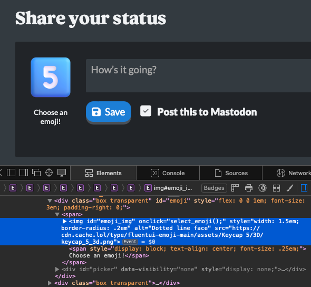The height and width of the screenshot is (287, 311).
Task: Click the How's it going text field
Action: tap(198, 75)
